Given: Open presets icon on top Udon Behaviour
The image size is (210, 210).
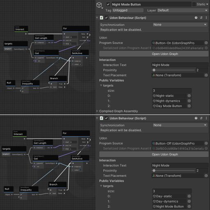Looking at the screenshot, I should point(201,18).
